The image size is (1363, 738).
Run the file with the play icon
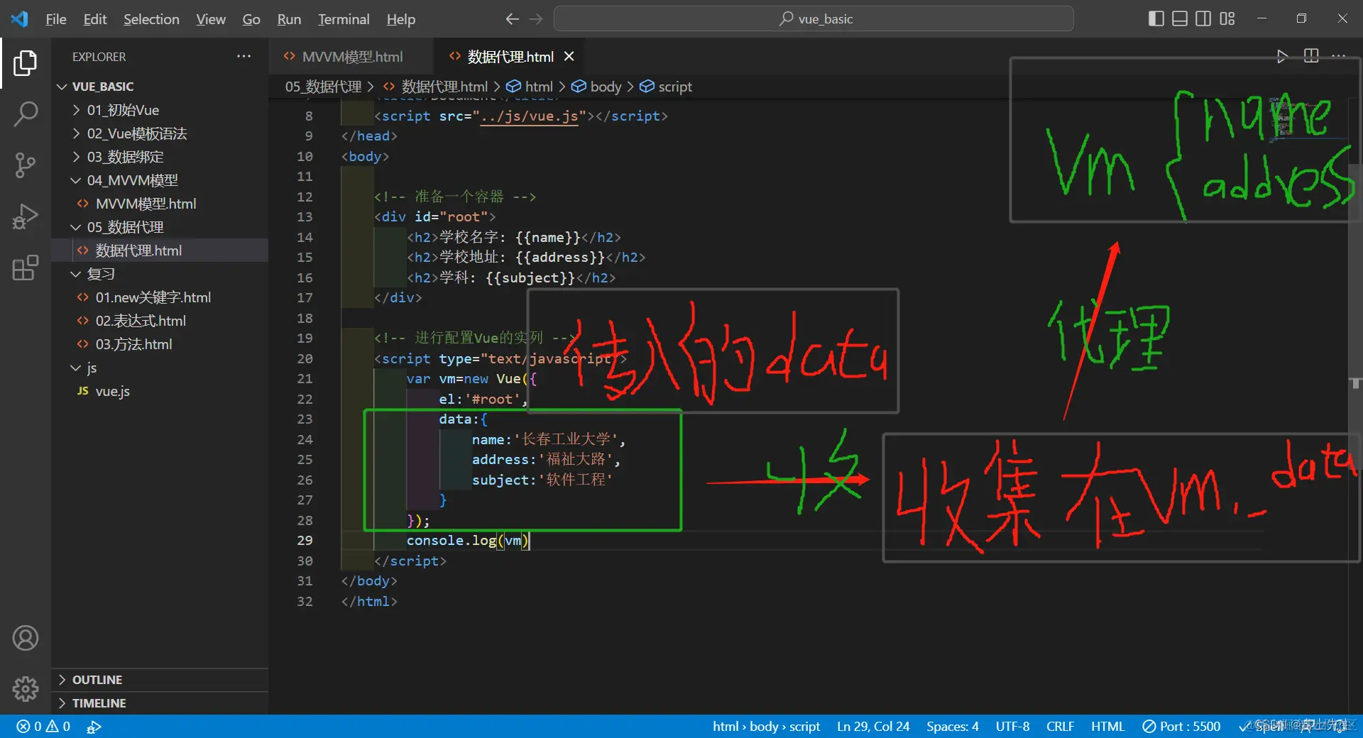[1282, 56]
